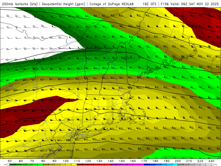Select the 'College of DuPage NEXLAB' text

coord(112,4)
